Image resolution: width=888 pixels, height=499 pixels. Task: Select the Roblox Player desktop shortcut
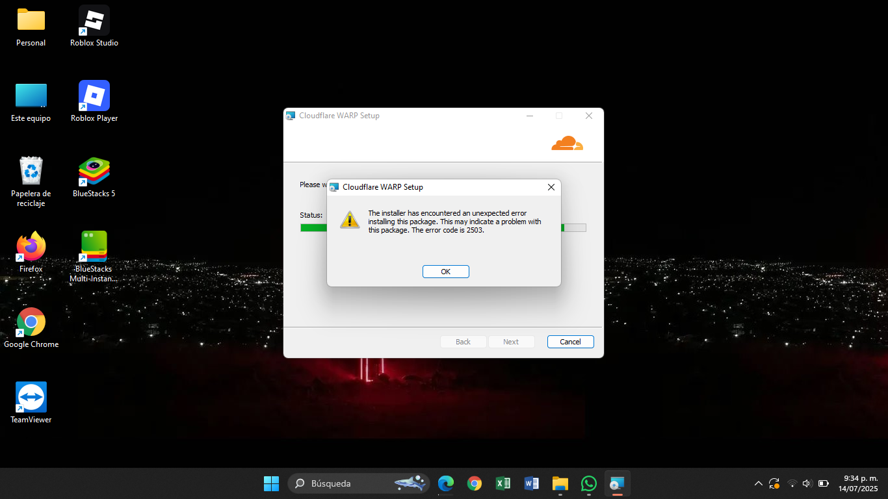click(x=94, y=103)
